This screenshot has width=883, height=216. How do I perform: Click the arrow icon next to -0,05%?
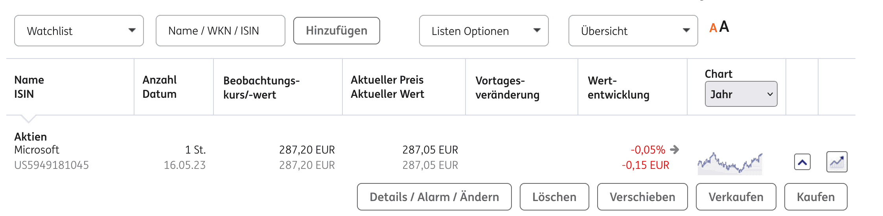tap(675, 150)
